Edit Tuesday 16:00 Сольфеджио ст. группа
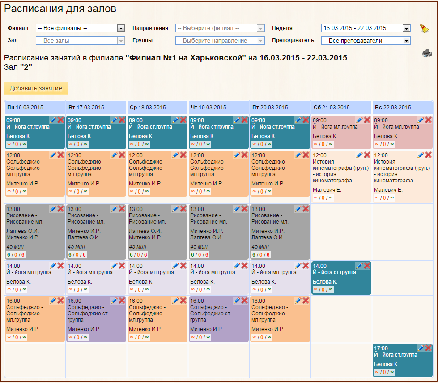The height and width of the screenshot is (383, 438). [x=114, y=301]
